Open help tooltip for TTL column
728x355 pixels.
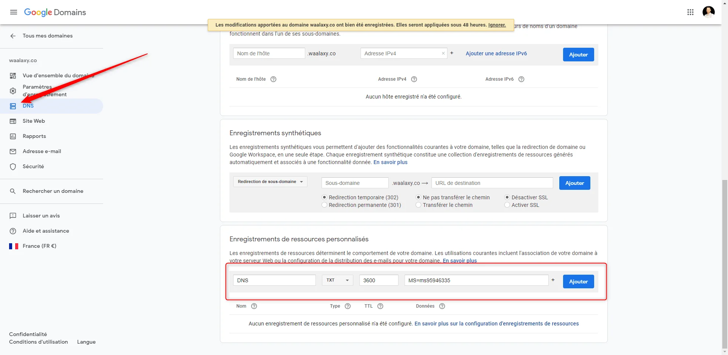380,306
